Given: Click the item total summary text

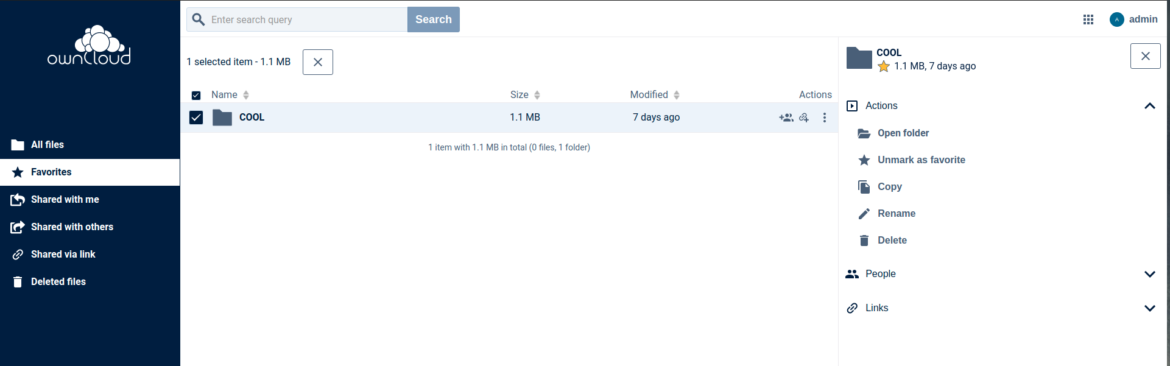Looking at the screenshot, I should [x=509, y=147].
